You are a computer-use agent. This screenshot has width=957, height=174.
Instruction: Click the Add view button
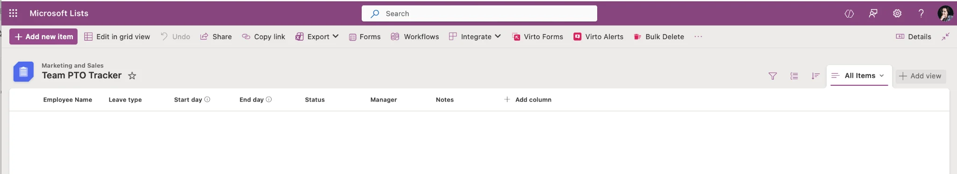pyautogui.click(x=921, y=76)
